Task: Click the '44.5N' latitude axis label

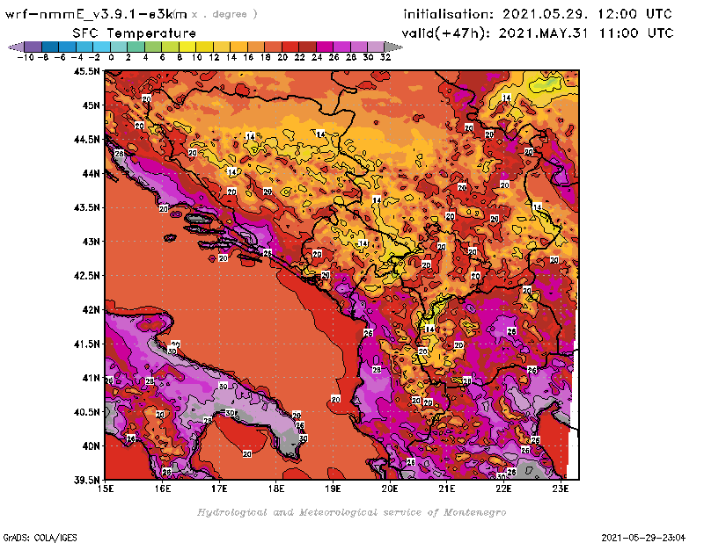Action: pos(86,140)
